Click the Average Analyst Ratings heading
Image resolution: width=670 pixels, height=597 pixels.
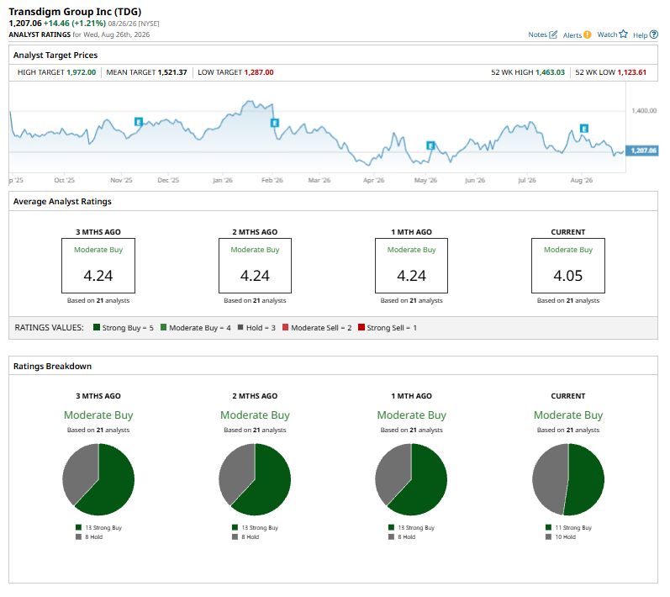coord(62,201)
